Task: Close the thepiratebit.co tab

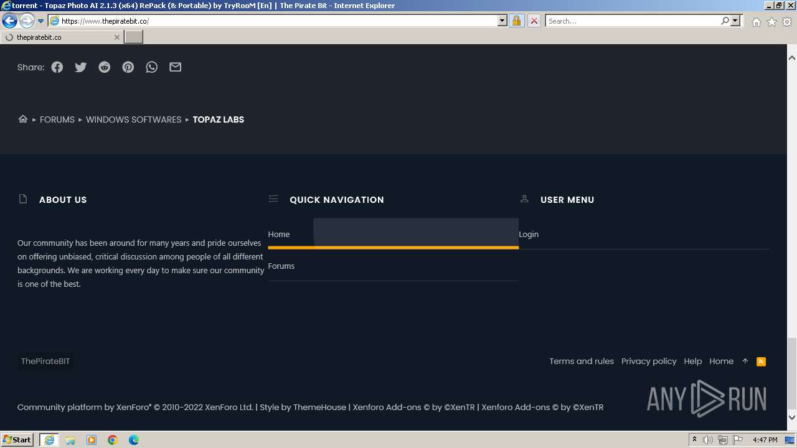Action: point(116,37)
